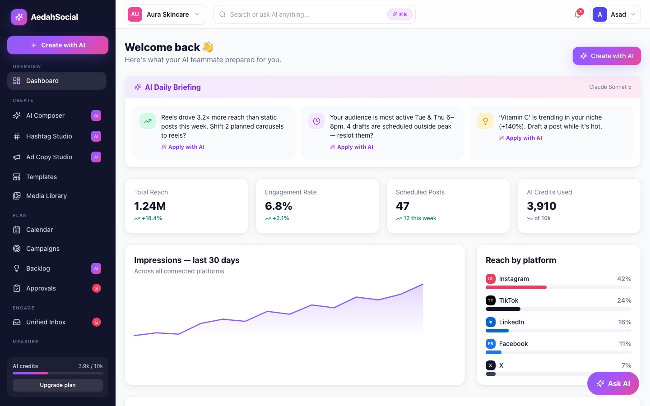Click the ⌘K shortcut badge in search
Image resolution: width=650 pixels, height=406 pixels.
(400, 14)
